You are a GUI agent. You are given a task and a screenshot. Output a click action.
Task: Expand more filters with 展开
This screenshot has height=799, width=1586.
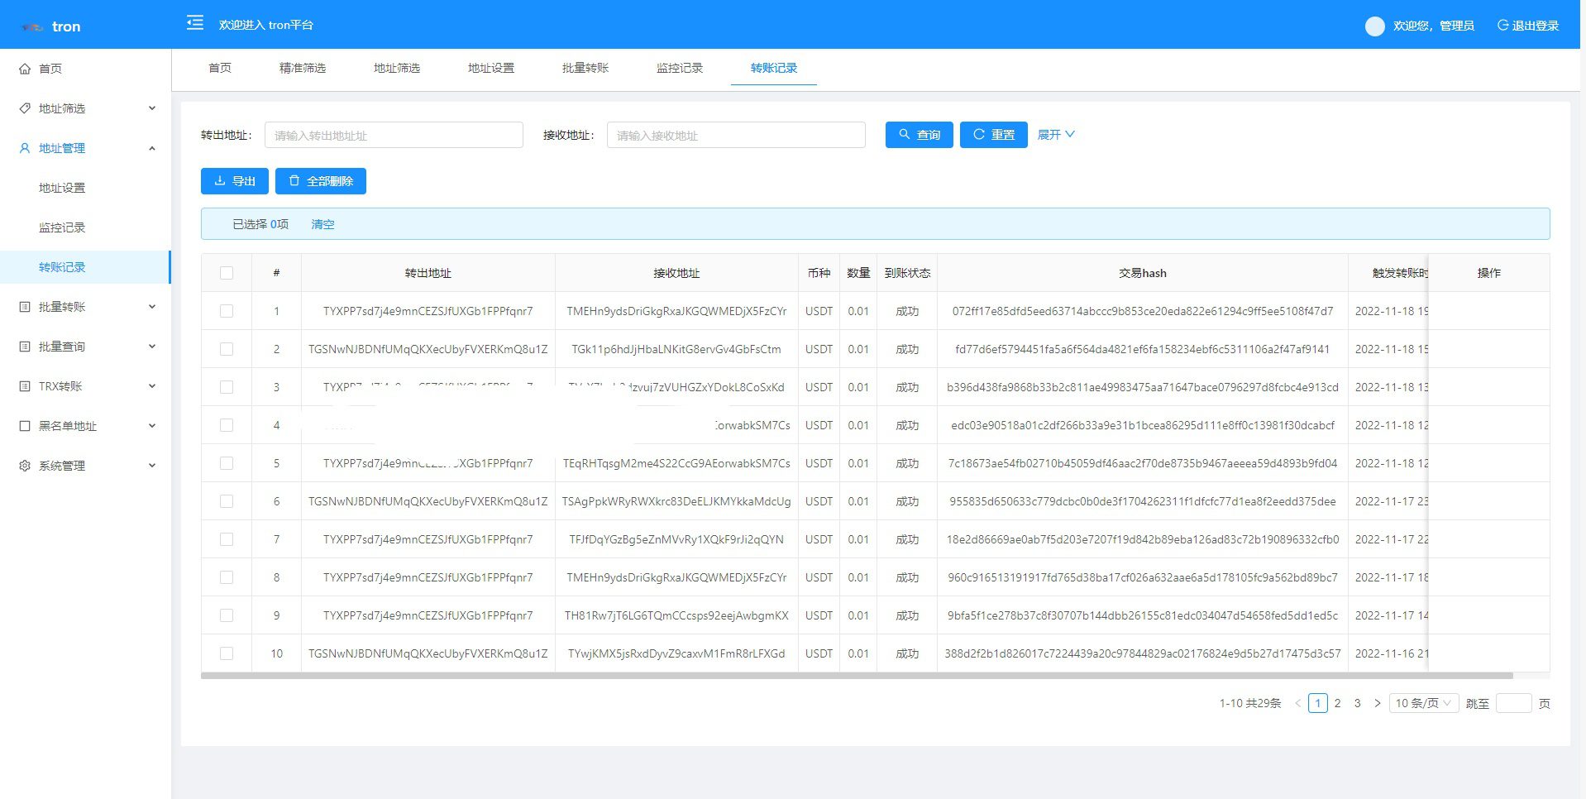click(1056, 135)
